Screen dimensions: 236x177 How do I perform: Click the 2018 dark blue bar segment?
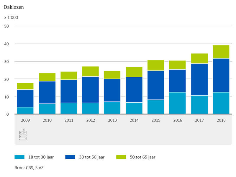tap(221, 75)
